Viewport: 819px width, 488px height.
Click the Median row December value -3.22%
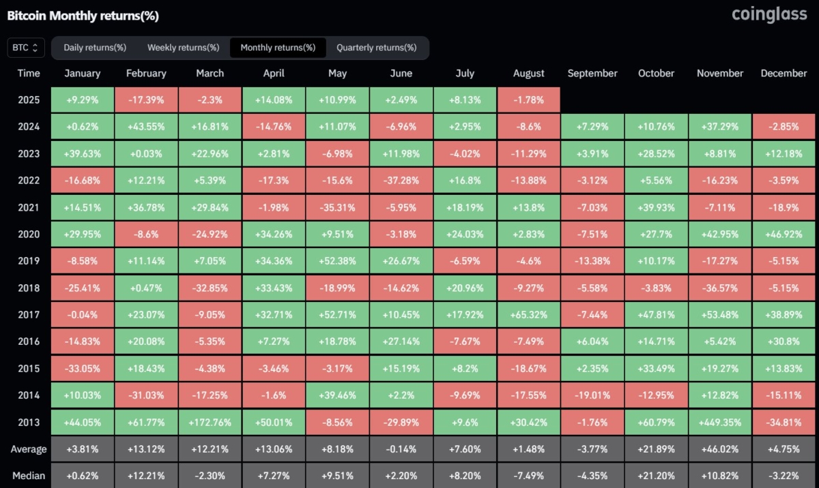pos(784,475)
